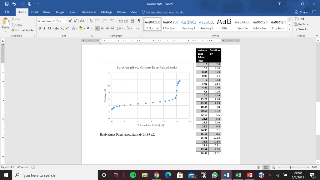Open the References ribbon tab
Screen dimensions: 320x180
tap(89, 12)
